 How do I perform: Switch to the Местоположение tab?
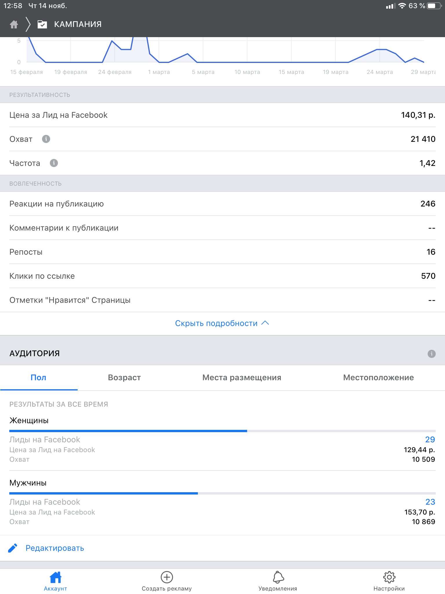[x=378, y=377]
